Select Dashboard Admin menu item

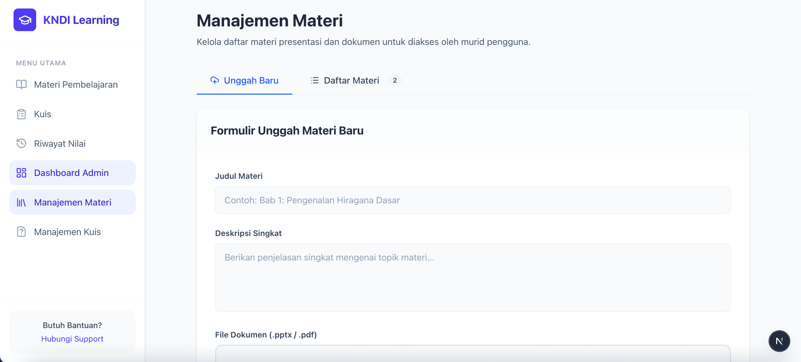[72, 173]
